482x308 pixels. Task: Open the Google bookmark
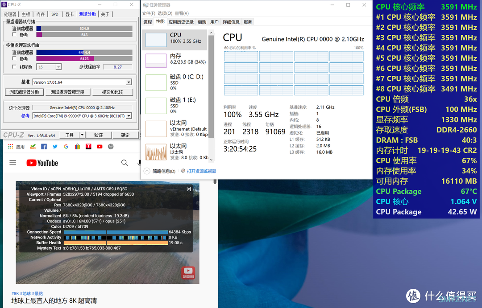point(66,147)
